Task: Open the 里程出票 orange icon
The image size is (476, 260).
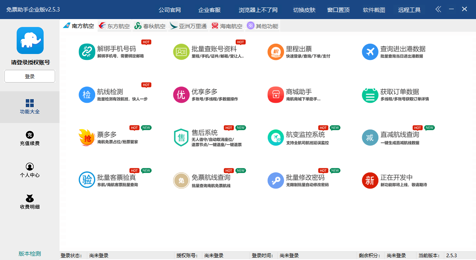Action: [x=276, y=52]
